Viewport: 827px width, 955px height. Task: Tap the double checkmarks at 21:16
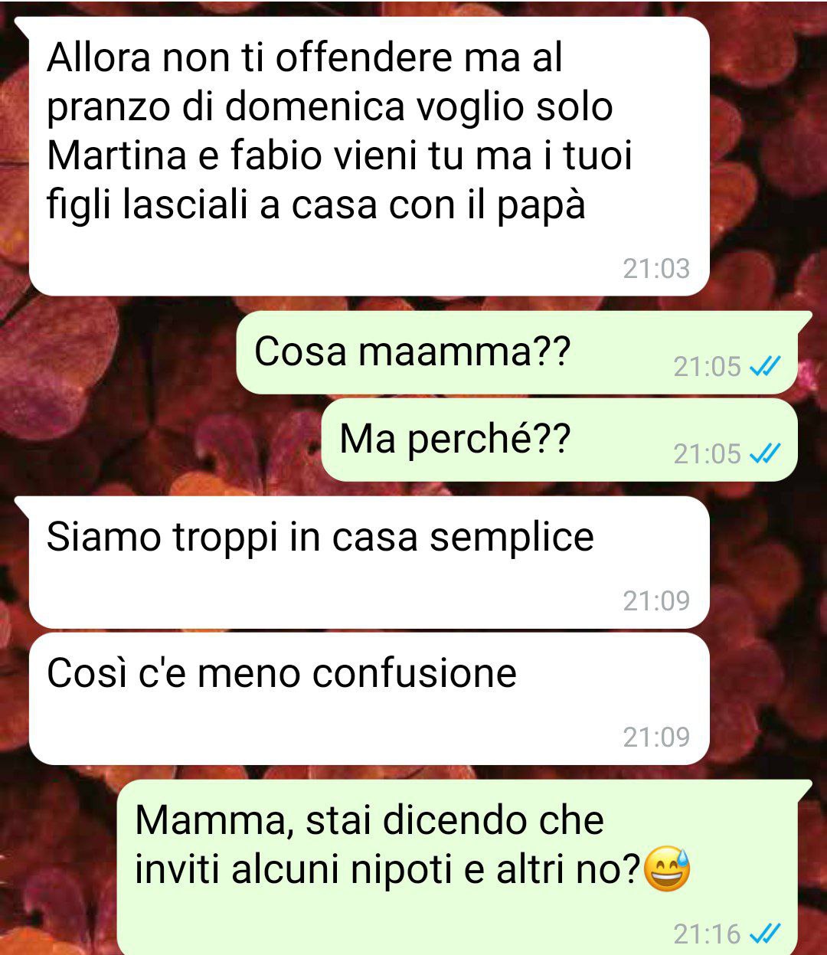point(764,934)
